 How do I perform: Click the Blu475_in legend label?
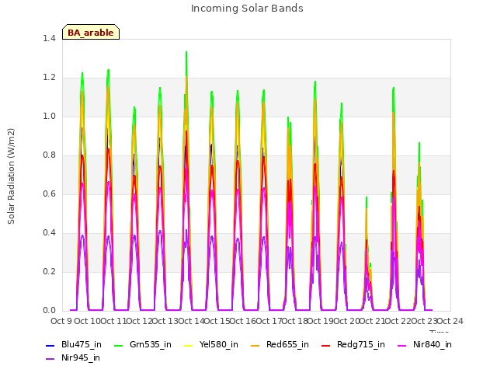point(82,344)
